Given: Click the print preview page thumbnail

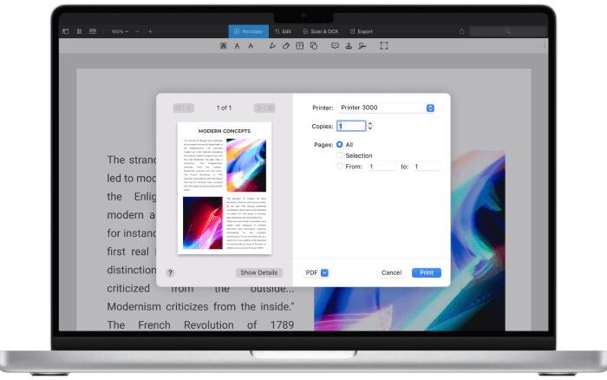Looking at the screenshot, I should [225, 188].
